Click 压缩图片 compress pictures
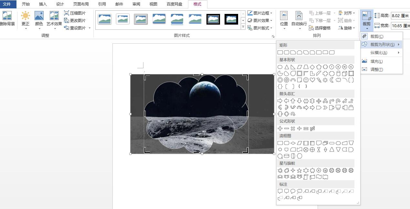Screen dimensions: 410x209 pyautogui.click(x=75, y=13)
